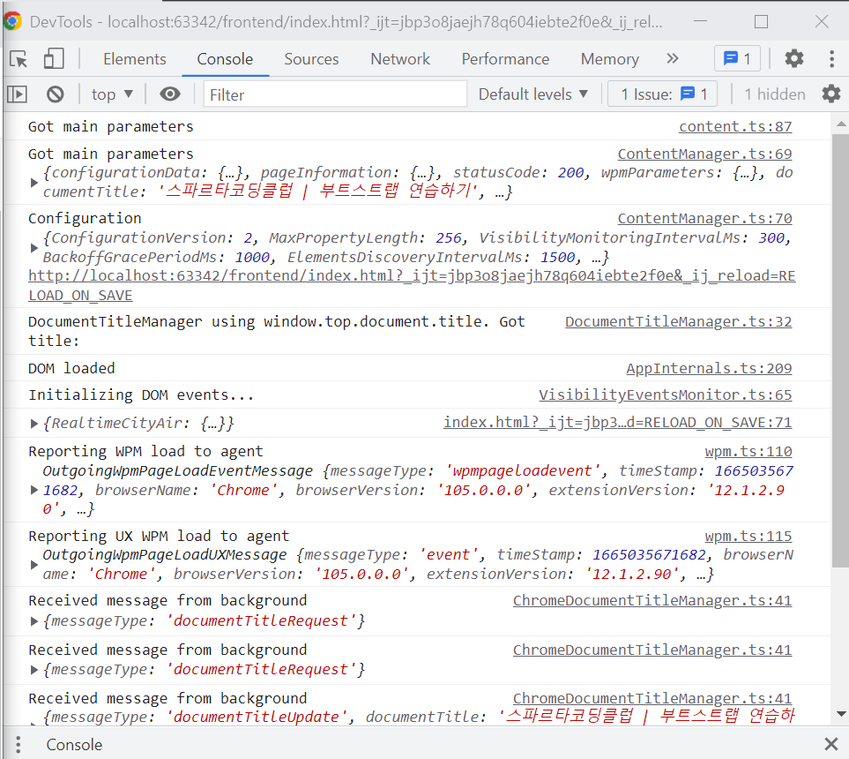Image resolution: width=849 pixels, height=759 pixels.
Task: Activate the inspect element picker icon
Action: (19, 59)
